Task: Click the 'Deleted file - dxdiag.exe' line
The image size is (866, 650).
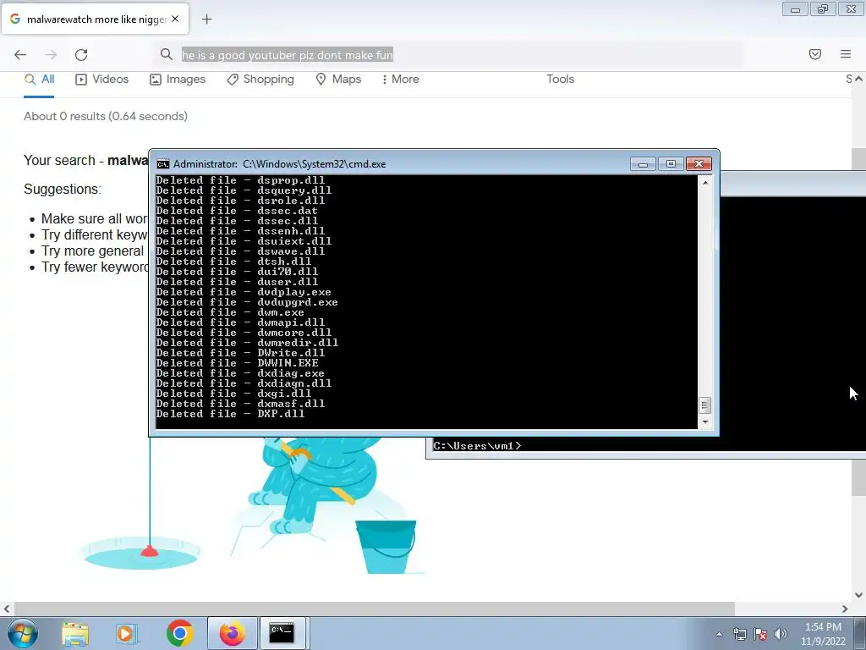Action: (239, 373)
